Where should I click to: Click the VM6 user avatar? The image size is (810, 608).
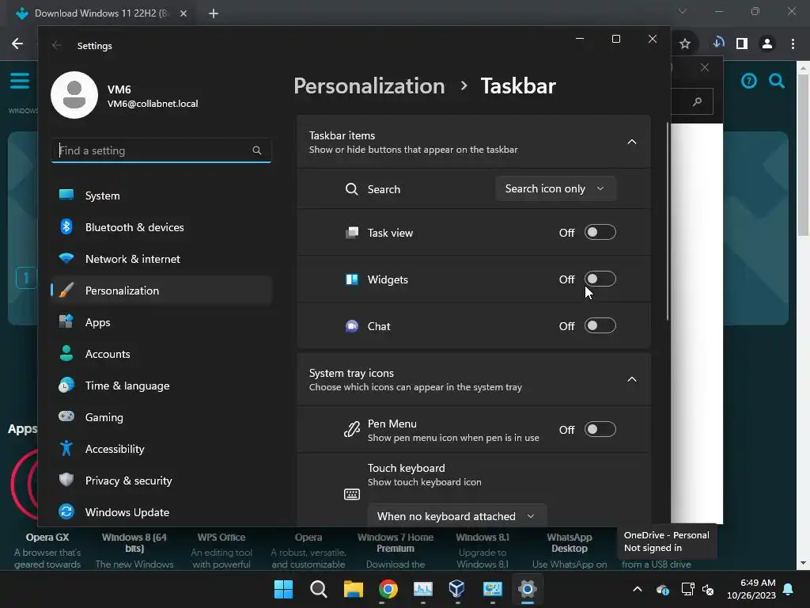point(74,95)
